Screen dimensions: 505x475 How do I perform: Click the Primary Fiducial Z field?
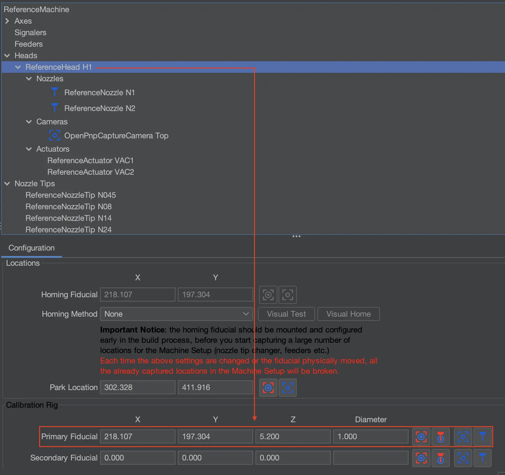pos(293,436)
